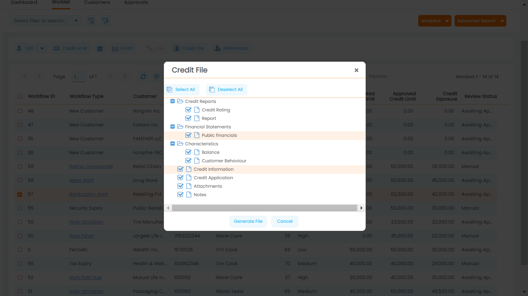528x296 pixels.
Task: Click the Select All checkbox icon
Action: pyautogui.click(x=170, y=90)
